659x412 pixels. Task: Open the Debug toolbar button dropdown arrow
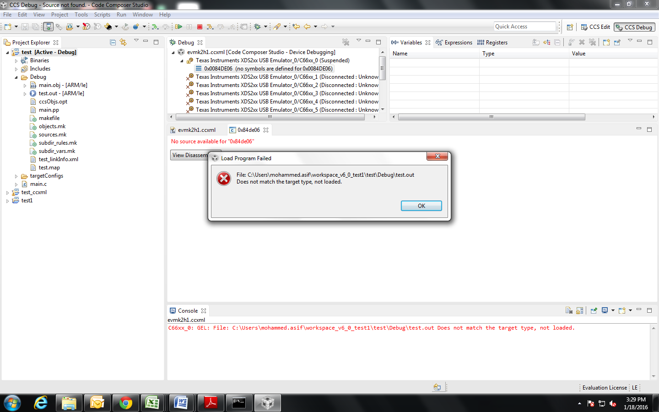(265, 27)
